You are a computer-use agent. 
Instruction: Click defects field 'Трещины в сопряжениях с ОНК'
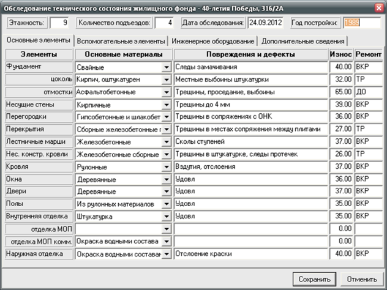[x=251, y=117]
